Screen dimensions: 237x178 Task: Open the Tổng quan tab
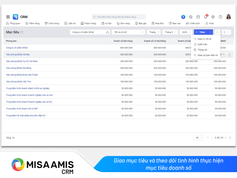coord(13,23)
